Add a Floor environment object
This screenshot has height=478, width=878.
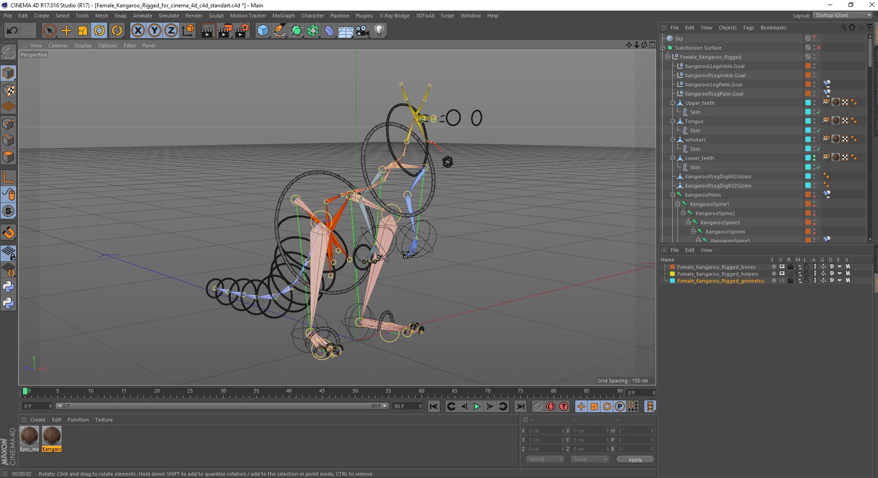[346, 31]
